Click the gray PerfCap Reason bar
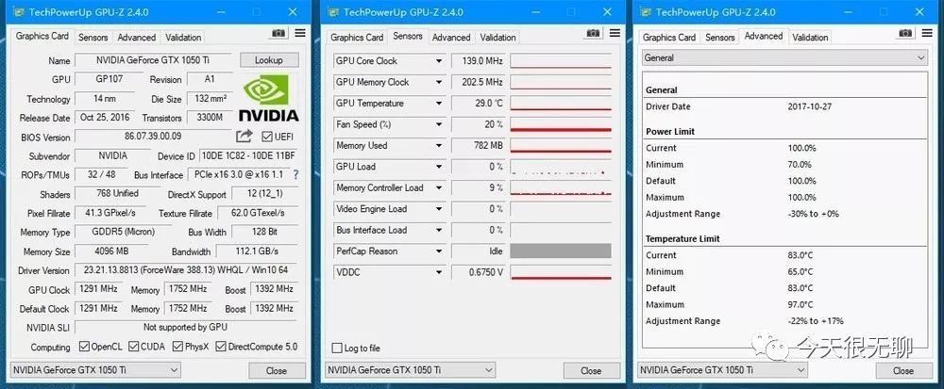Screen dimensions: 944x389 (561, 251)
